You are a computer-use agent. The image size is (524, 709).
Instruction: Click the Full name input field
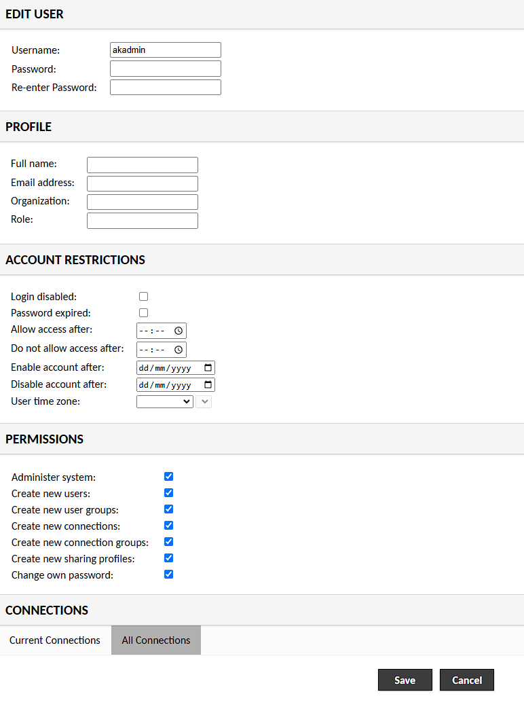click(x=143, y=165)
